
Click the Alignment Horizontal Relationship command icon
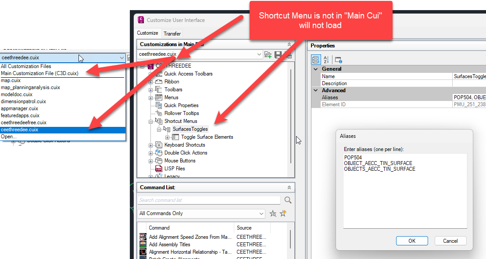tap(143, 252)
